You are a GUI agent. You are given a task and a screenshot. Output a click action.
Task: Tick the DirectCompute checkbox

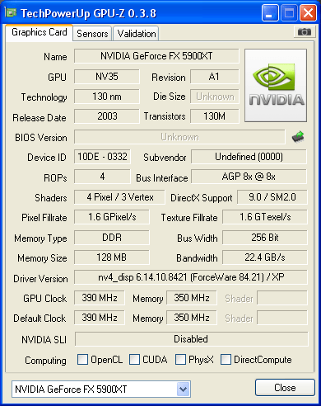(226, 359)
